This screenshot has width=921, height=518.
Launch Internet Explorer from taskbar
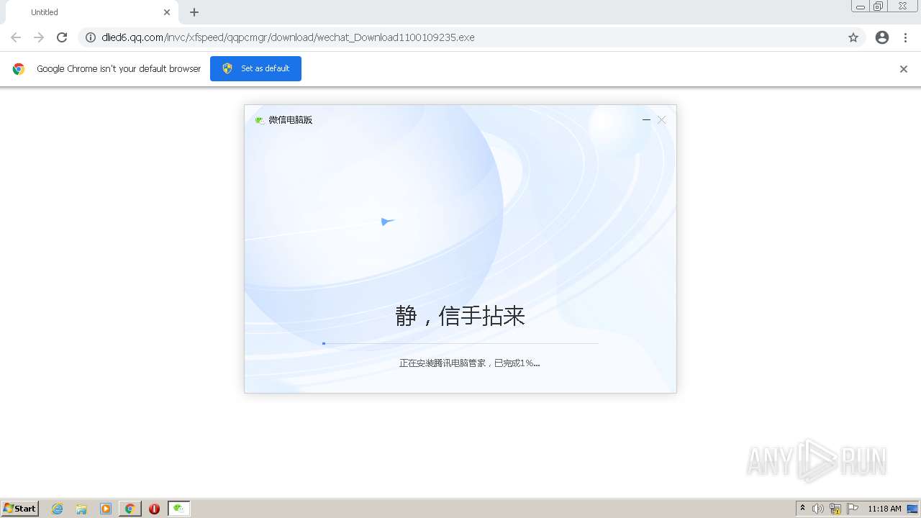pos(58,509)
